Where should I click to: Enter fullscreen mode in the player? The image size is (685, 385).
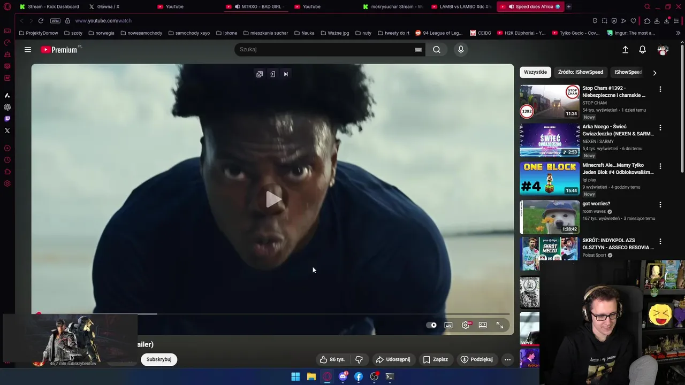tap(500, 325)
